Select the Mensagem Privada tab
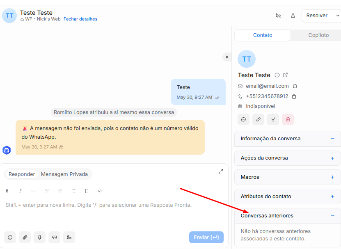This screenshot has width=341, height=249. (x=64, y=174)
